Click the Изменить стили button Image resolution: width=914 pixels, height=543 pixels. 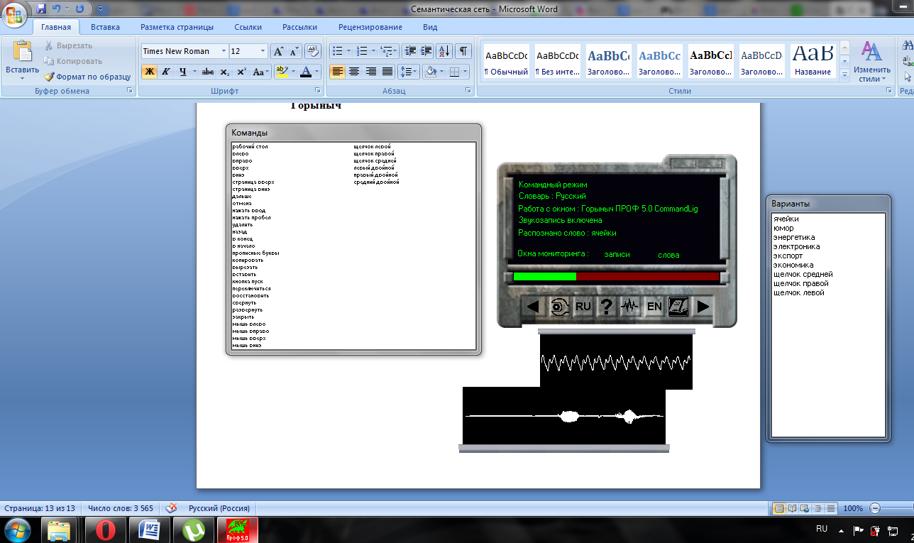871,61
